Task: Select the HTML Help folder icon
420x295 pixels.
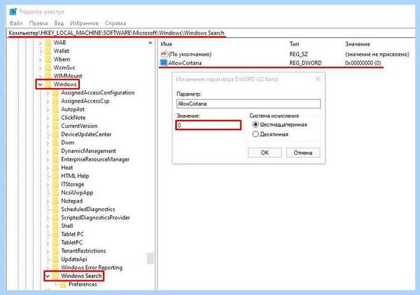Action: (x=55, y=175)
